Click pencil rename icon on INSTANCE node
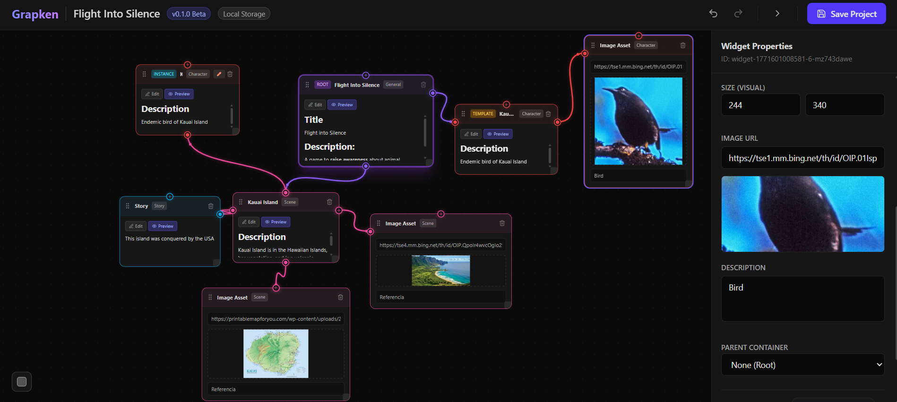Viewport: 897px width, 402px height. click(x=219, y=74)
